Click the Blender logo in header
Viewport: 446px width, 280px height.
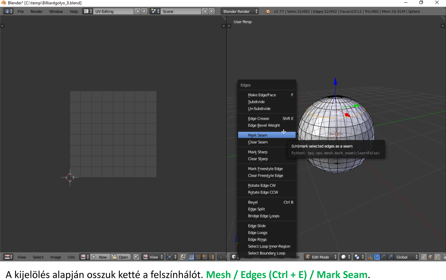(268, 11)
